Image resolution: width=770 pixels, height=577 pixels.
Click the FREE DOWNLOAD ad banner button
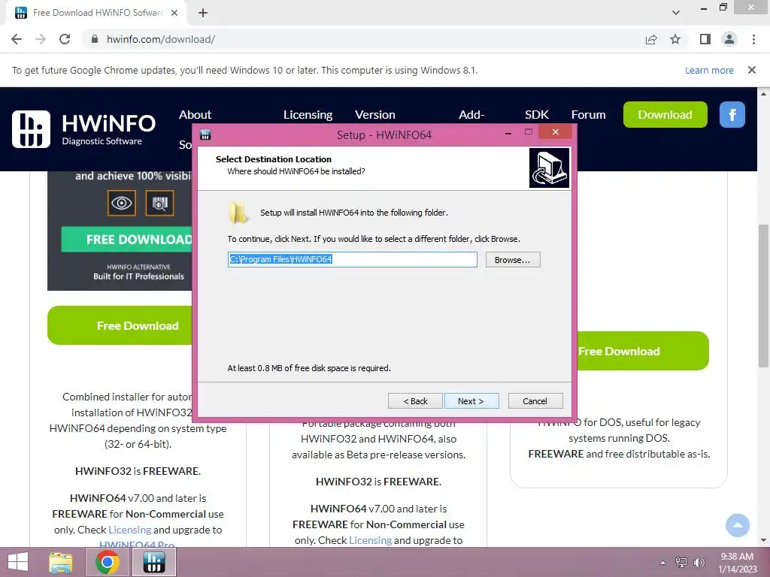pos(126,240)
